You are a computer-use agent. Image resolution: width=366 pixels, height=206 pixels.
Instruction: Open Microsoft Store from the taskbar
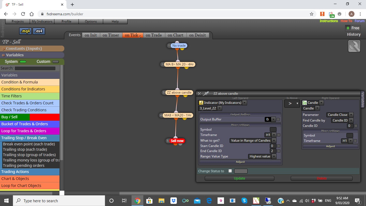click(x=149, y=201)
